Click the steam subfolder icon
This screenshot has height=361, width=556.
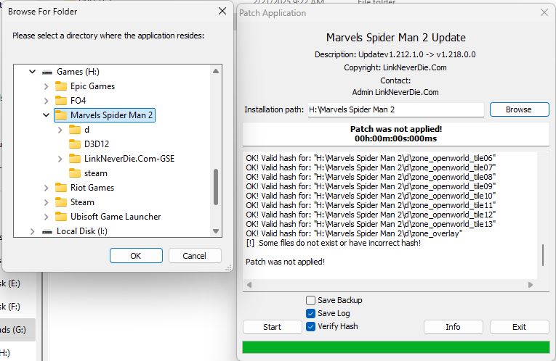pyautogui.click(x=75, y=173)
